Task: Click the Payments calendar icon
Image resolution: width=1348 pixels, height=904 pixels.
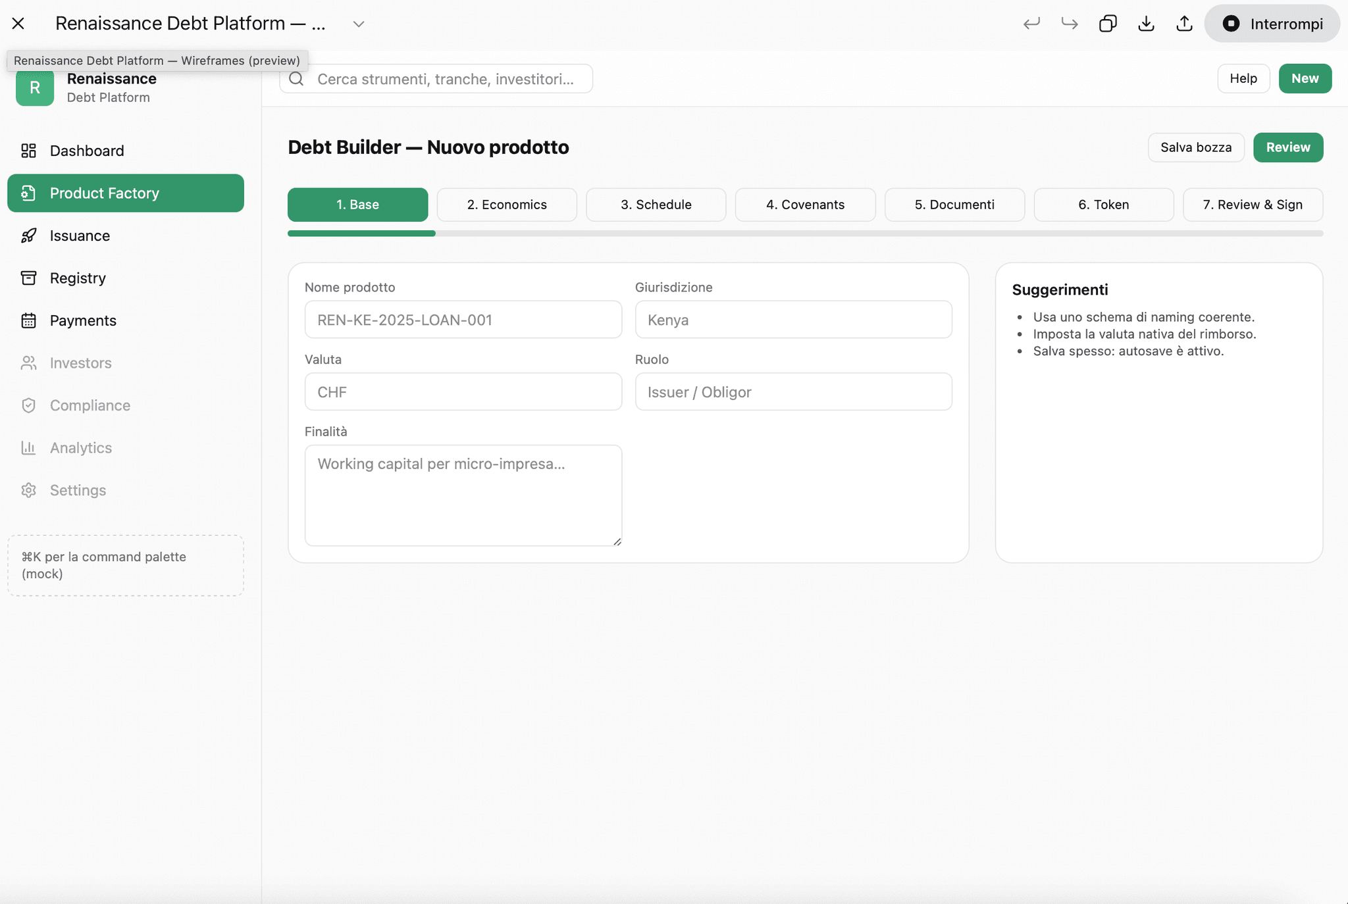Action: point(28,320)
